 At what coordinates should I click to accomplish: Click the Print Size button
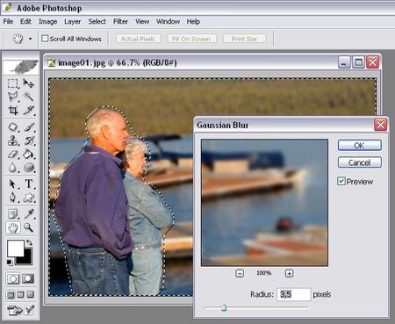tap(244, 39)
